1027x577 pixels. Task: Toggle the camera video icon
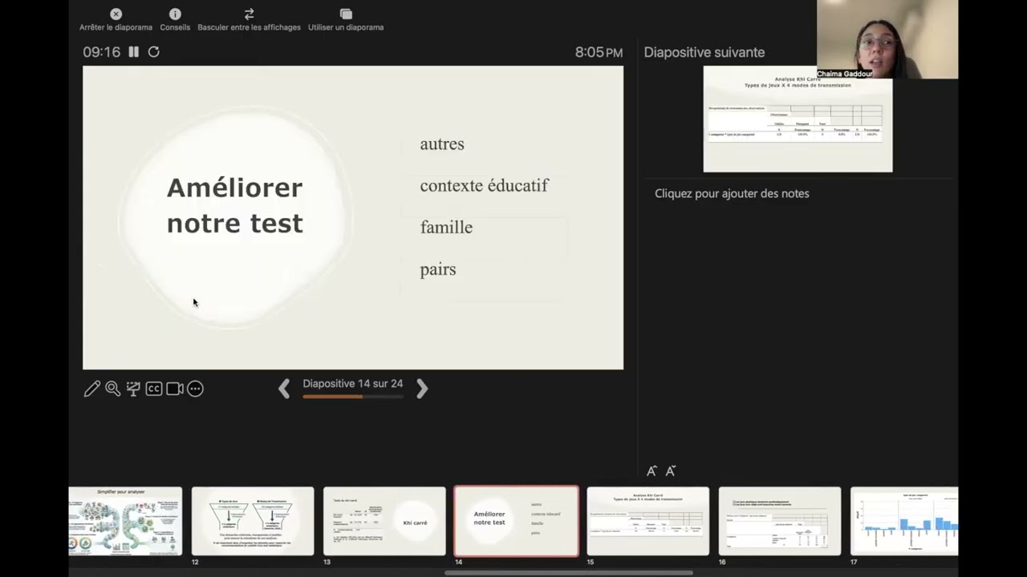tap(174, 389)
